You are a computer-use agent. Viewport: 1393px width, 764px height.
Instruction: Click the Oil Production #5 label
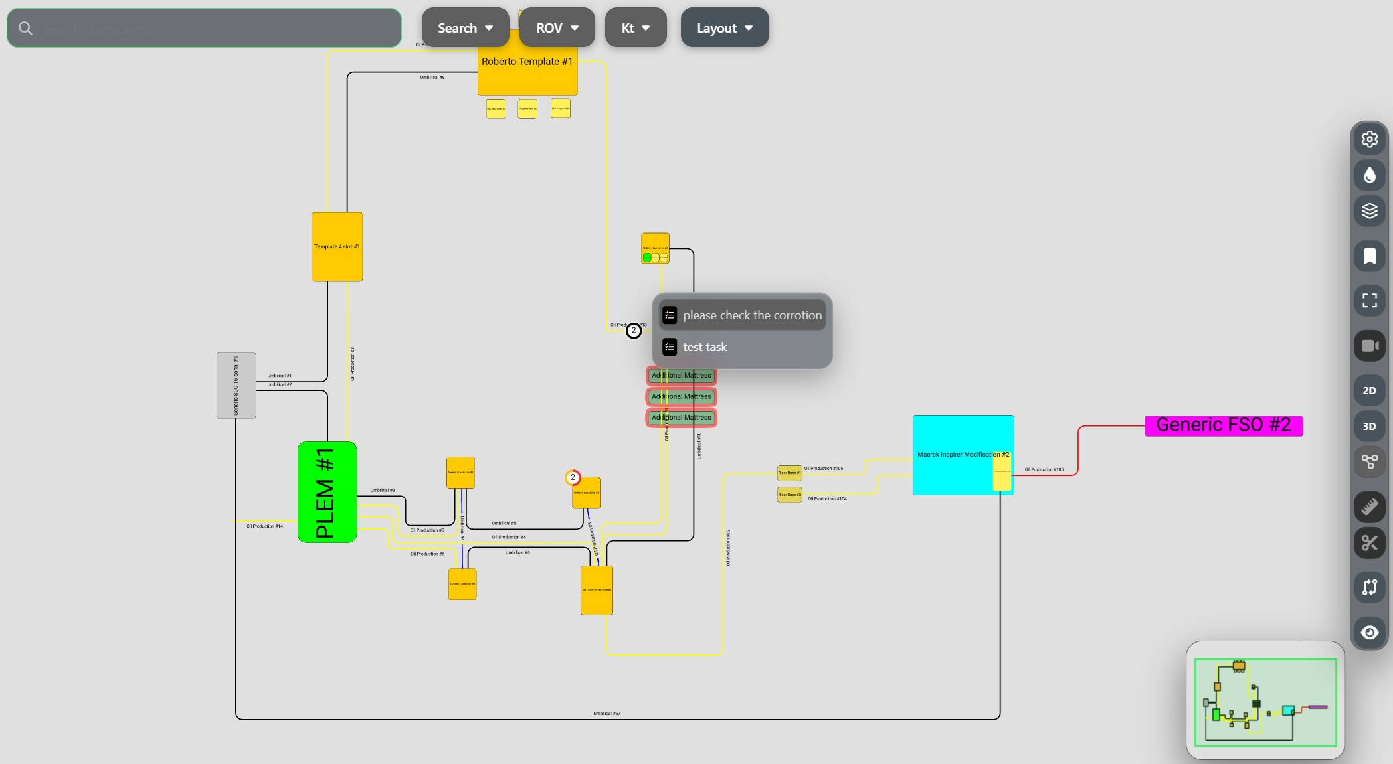pyautogui.click(x=427, y=531)
